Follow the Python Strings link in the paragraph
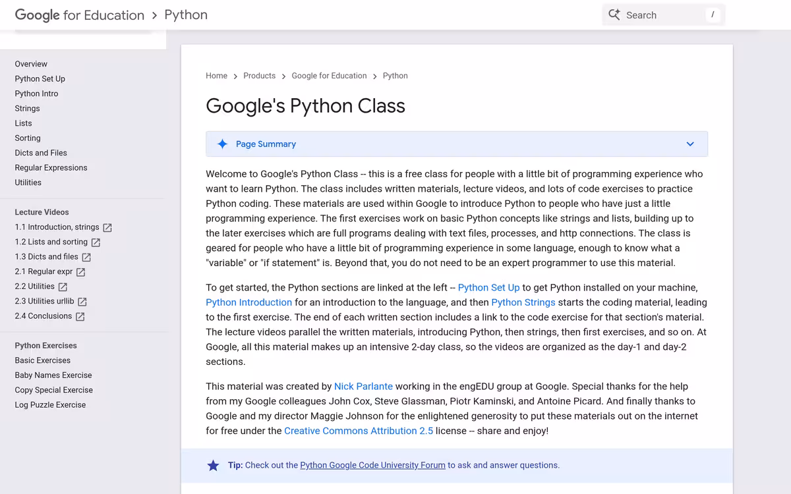Screen dimensions: 791x494 pyautogui.click(x=523, y=302)
